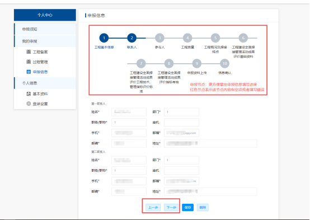Select 我的申报 sidebar section
This screenshot has height=220, width=310.
(45, 41)
